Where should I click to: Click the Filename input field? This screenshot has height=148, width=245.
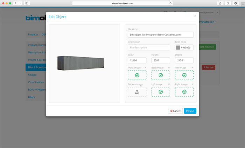pyautogui.click(x=161, y=35)
